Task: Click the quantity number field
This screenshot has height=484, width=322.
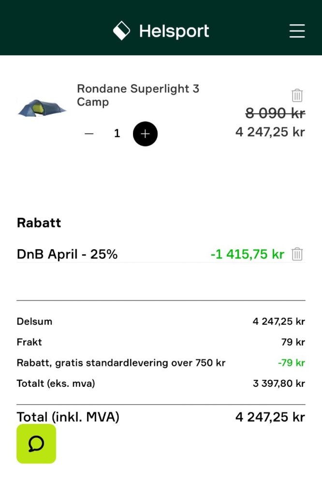Action: click(x=117, y=134)
